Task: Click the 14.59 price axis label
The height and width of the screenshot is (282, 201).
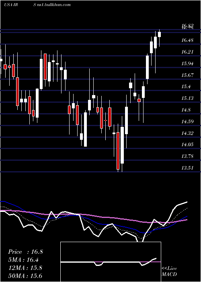Action: (x=187, y=122)
